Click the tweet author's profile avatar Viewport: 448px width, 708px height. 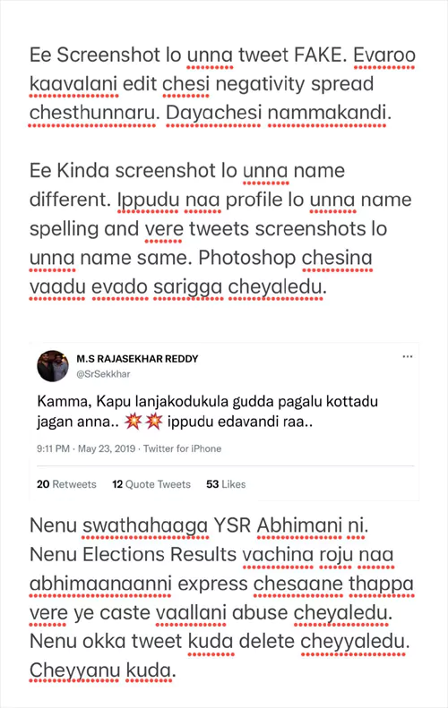coord(53,366)
